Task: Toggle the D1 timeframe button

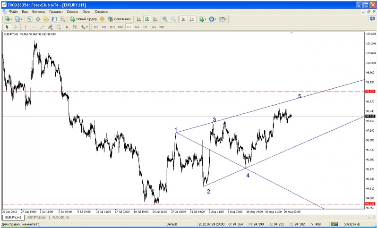Action: [145, 27]
